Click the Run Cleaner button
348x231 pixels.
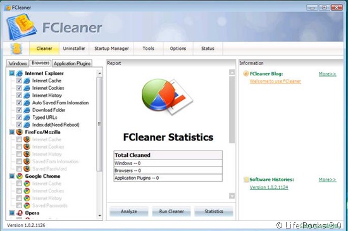tap(171, 211)
